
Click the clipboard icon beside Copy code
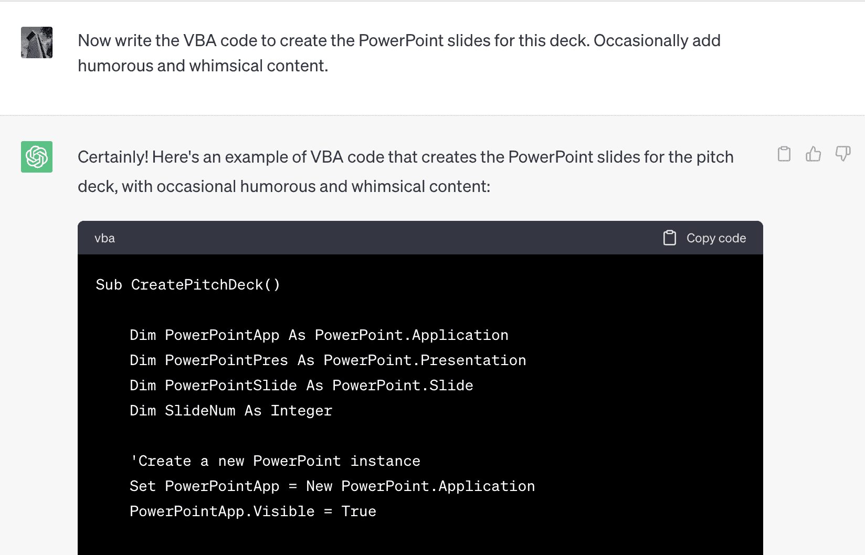[669, 238]
